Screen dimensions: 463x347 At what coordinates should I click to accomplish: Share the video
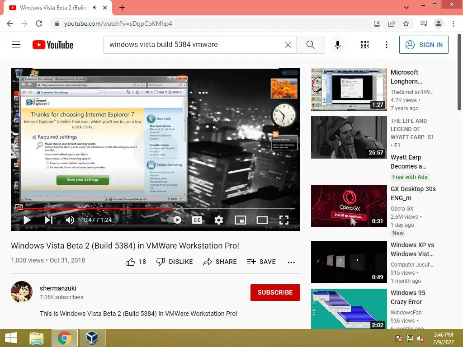[x=220, y=262]
